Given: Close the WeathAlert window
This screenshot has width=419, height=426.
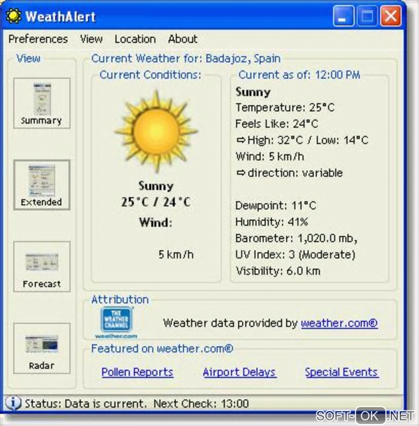Looking at the screenshot, I should click(391, 16).
